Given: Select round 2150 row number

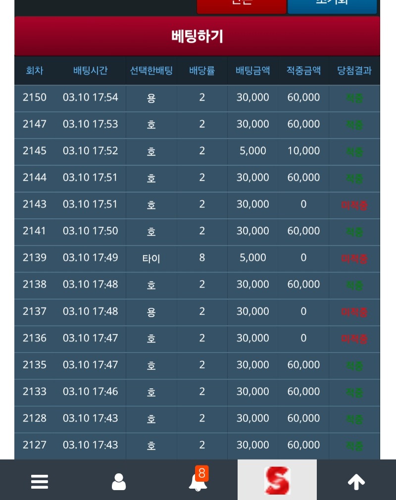Looking at the screenshot, I should pyautogui.click(x=35, y=97).
